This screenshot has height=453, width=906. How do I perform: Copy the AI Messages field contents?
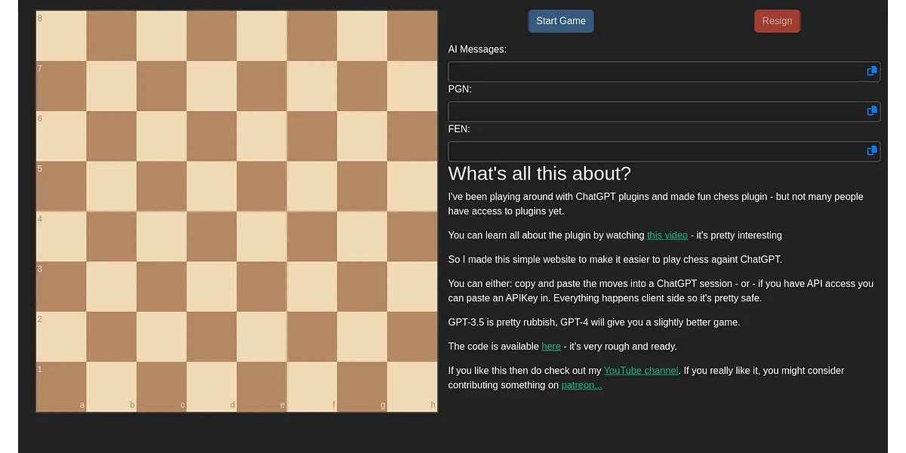pyautogui.click(x=872, y=71)
